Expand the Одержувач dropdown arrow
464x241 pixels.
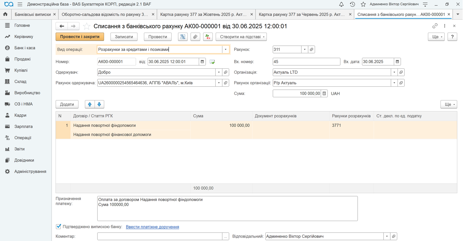coord(219,72)
